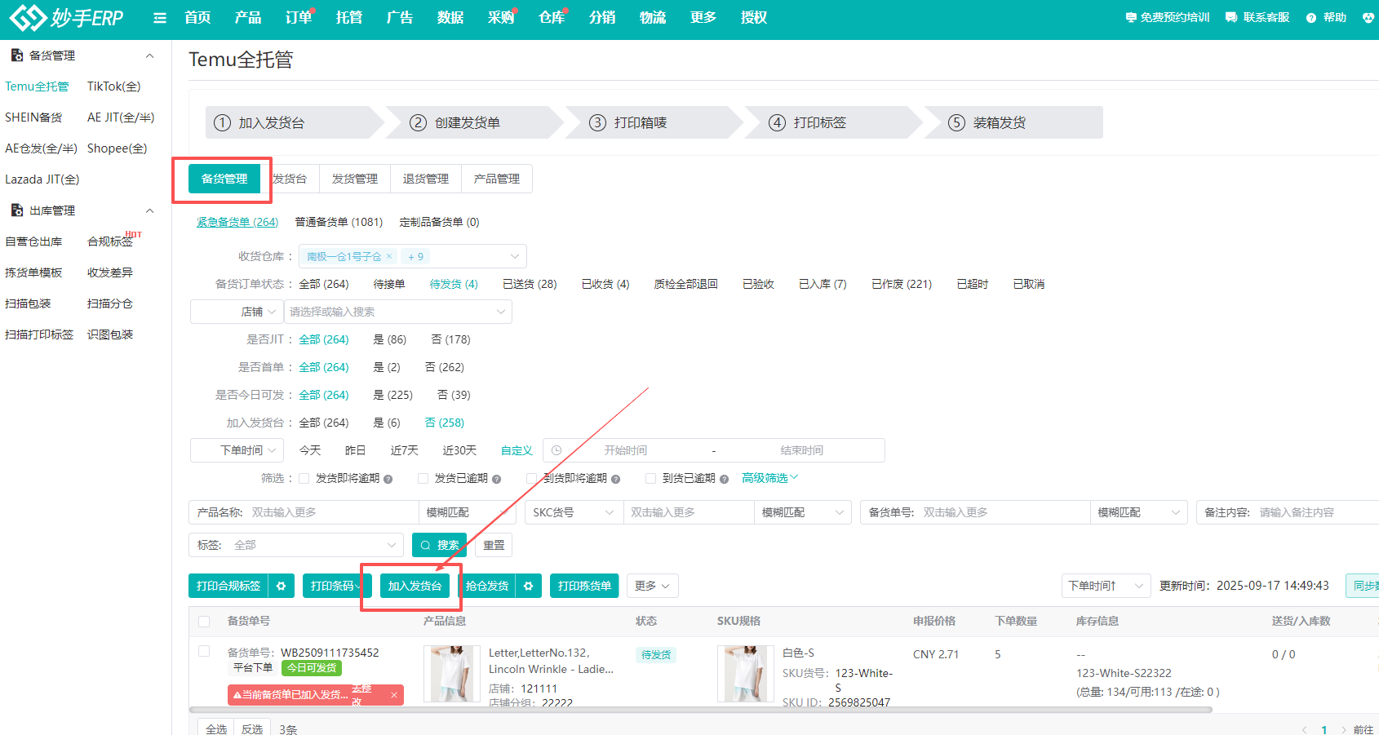Open settings gear next to 打印合规标签
Viewport: 1379px width, 735px height.
coord(282,586)
